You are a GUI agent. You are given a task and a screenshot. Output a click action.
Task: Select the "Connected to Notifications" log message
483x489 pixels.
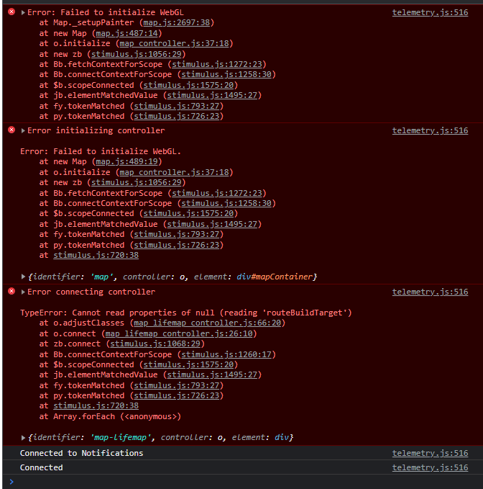point(81,453)
